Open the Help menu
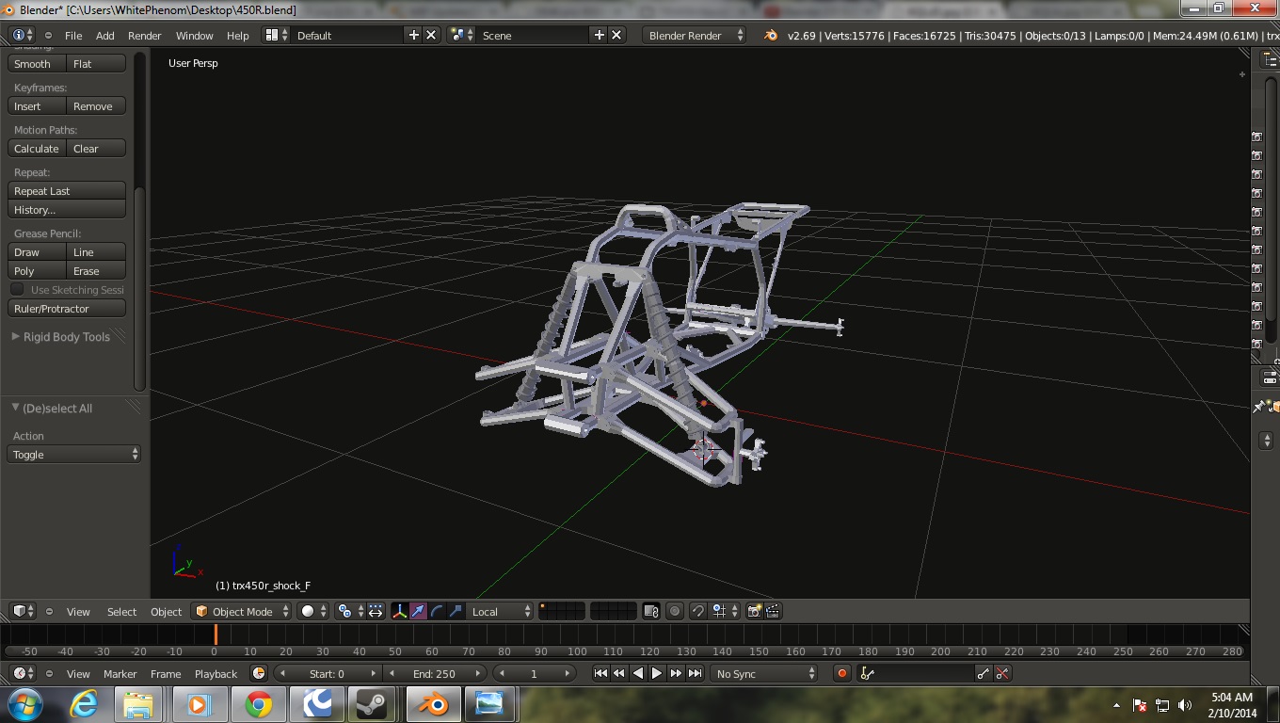 point(238,35)
